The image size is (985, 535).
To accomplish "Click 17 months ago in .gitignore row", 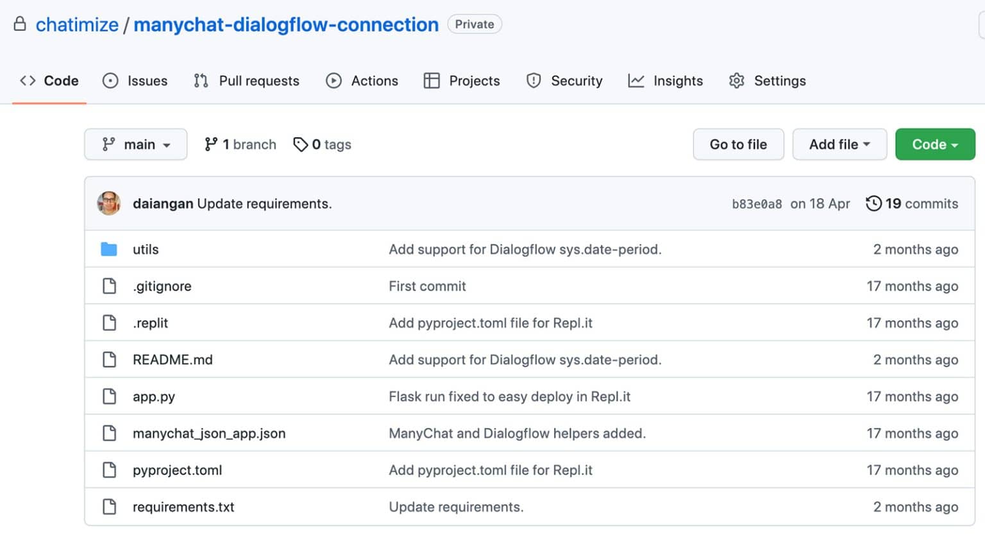I will click(913, 286).
